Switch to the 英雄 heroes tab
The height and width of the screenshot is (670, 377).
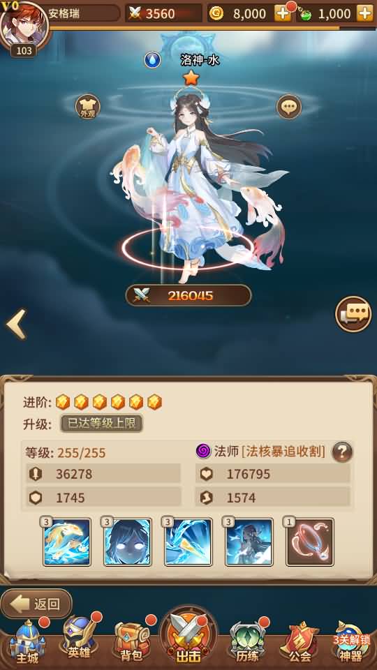click(x=80, y=640)
